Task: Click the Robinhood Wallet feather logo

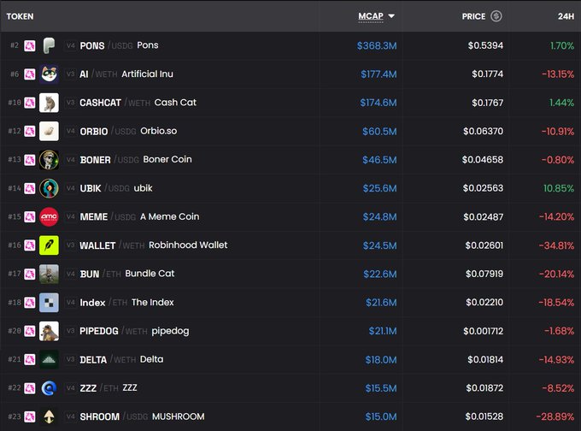Action: 49,245
